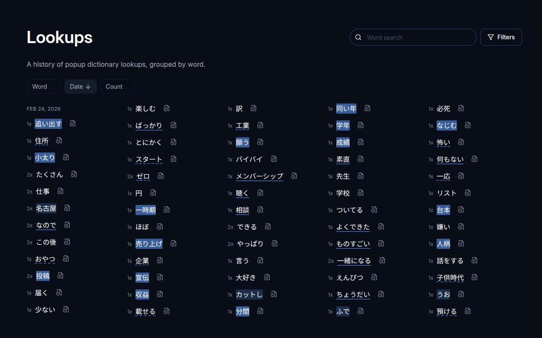The height and width of the screenshot is (338, 542).
Task: Open the Filters panel
Action: (501, 37)
